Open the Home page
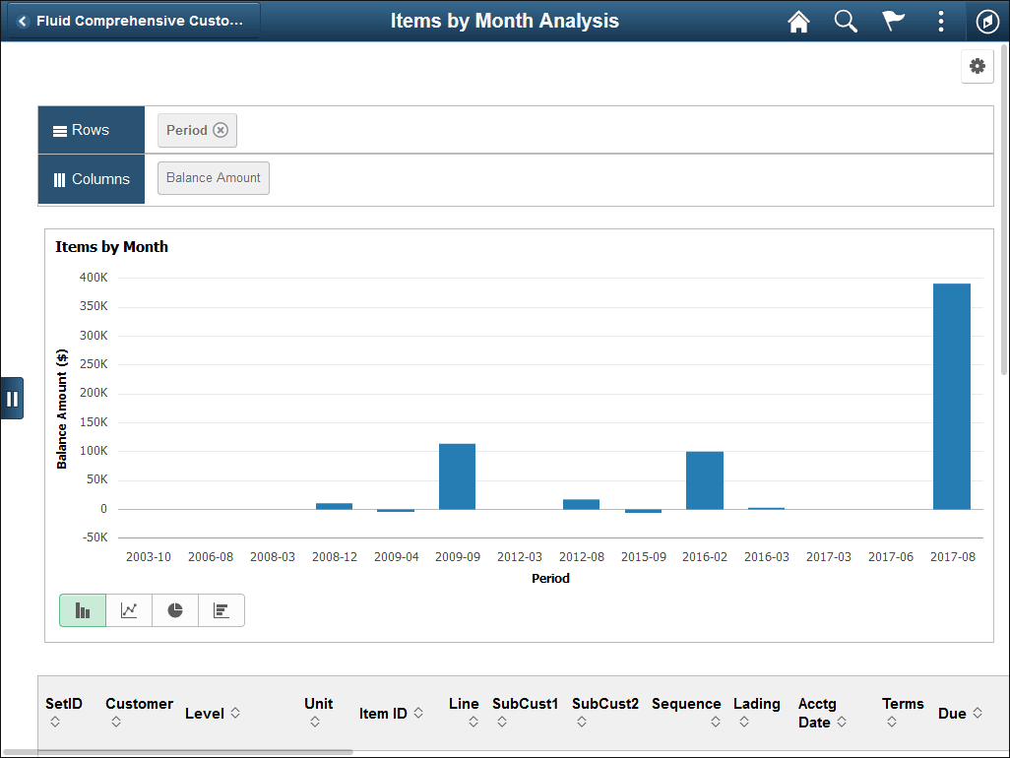Image resolution: width=1010 pixels, height=758 pixels. [798, 21]
